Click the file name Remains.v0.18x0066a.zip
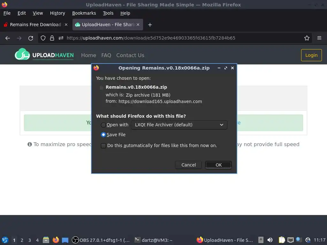 pyautogui.click(x=136, y=87)
